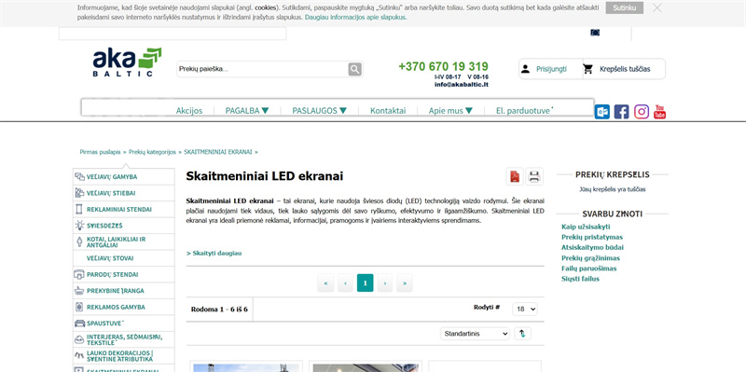Click the info@akabaltic.lt email address
The width and height of the screenshot is (746, 372).
(461, 85)
